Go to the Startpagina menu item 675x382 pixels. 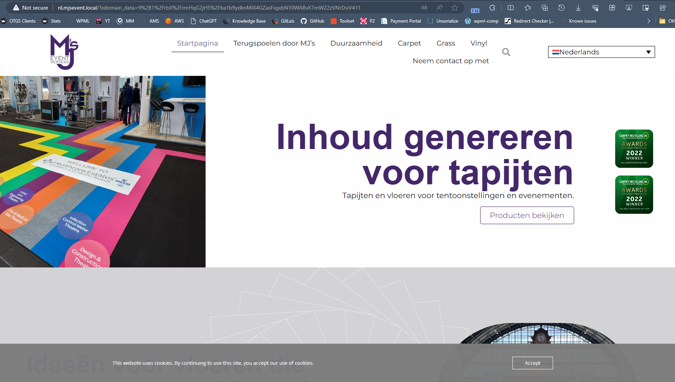[x=198, y=43]
